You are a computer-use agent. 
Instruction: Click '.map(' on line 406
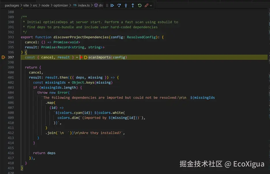click(50, 103)
